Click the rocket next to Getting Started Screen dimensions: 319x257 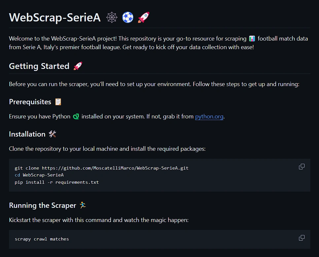(x=78, y=66)
